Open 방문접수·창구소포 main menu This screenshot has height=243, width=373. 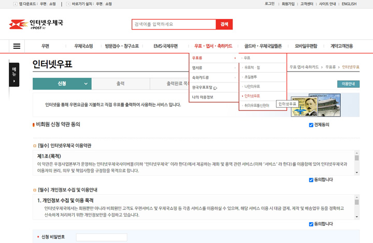[x=122, y=46]
